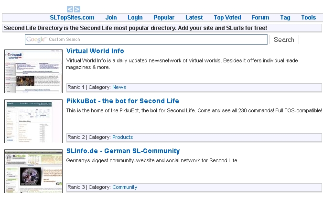The width and height of the screenshot is (323, 197).
Task: Click the PikkuBot website thumbnail
Action: [x=33, y=121]
